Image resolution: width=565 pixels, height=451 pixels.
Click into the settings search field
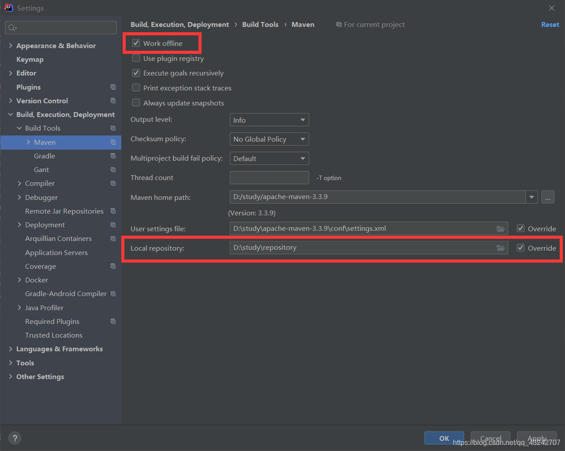(x=61, y=28)
